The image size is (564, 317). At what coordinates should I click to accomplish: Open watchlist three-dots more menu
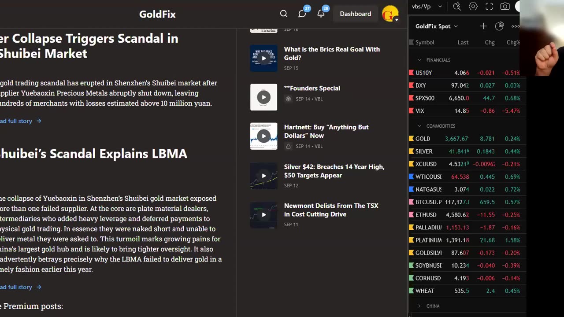515,26
